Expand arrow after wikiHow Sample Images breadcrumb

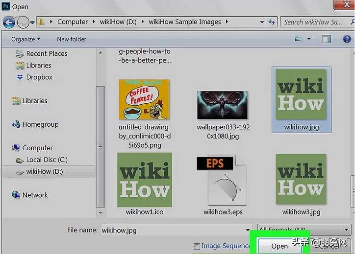(x=227, y=22)
